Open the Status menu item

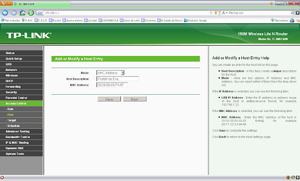pos(21,53)
